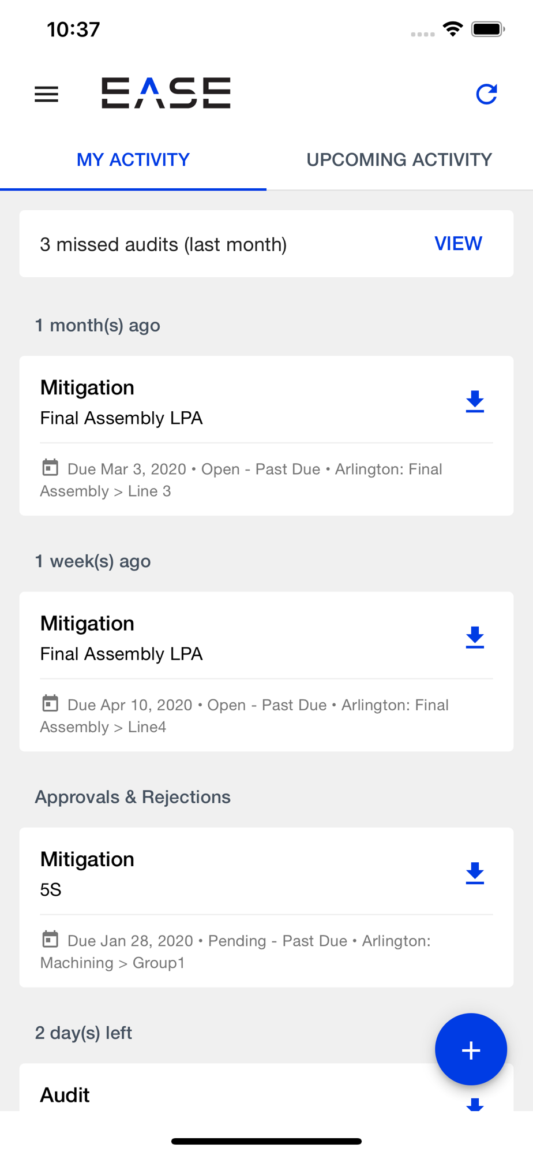Click calendar icon beside Due Apr 10
Image resolution: width=533 pixels, height=1155 pixels.
(50, 703)
